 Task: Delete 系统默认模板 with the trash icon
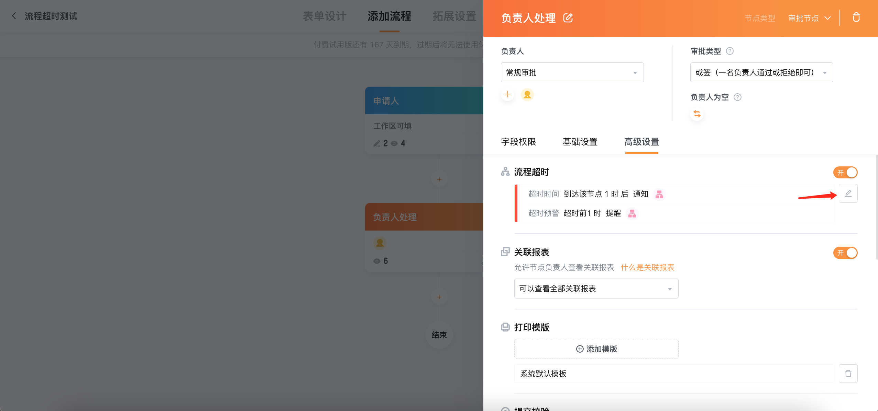tap(848, 374)
